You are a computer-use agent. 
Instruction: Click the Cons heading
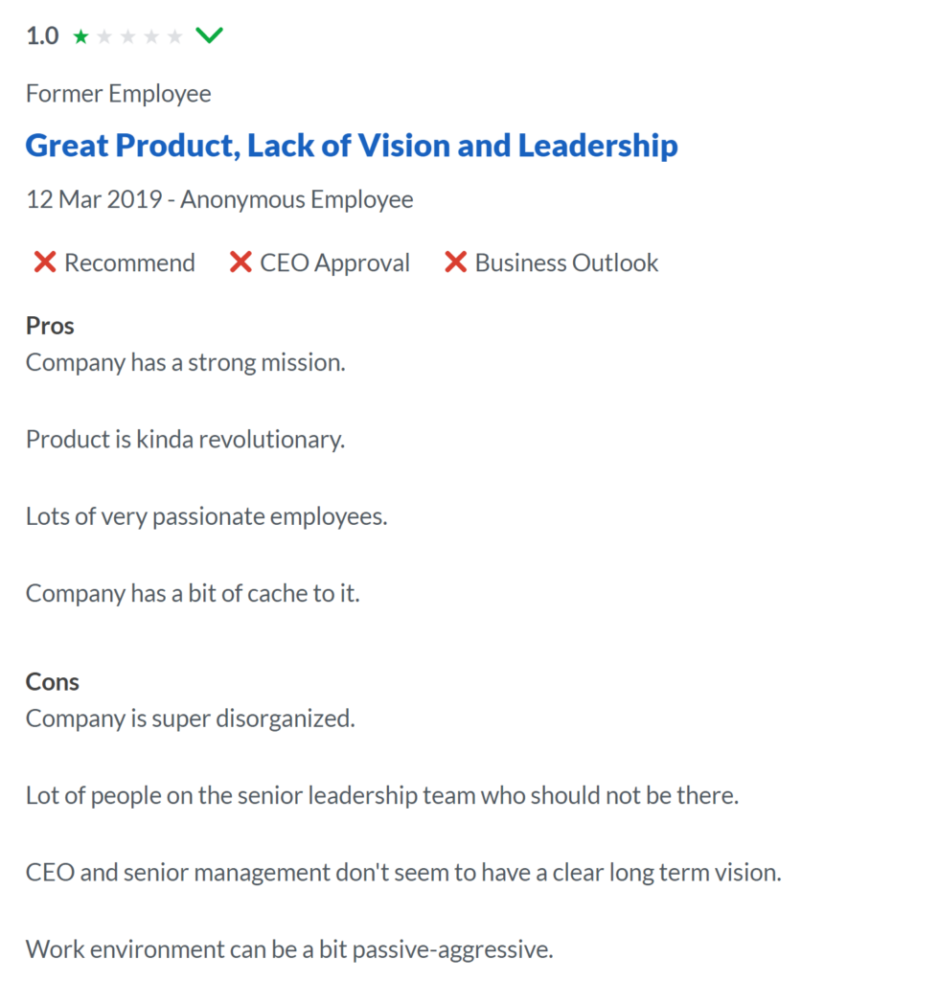53,682
